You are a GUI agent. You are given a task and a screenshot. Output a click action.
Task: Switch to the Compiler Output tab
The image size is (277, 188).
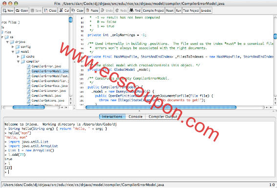(x=163, y=117)
